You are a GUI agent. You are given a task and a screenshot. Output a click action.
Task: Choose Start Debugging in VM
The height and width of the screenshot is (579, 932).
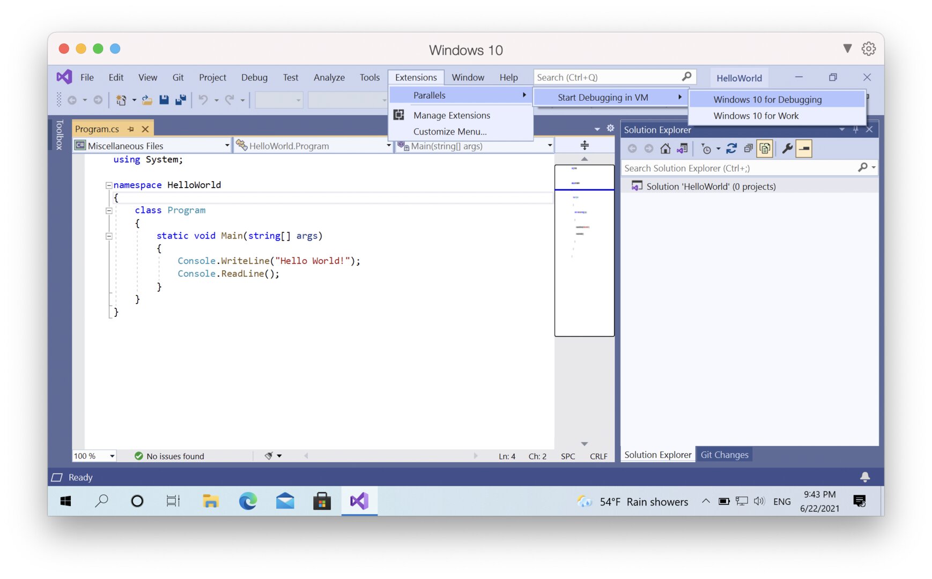(611, 97)
